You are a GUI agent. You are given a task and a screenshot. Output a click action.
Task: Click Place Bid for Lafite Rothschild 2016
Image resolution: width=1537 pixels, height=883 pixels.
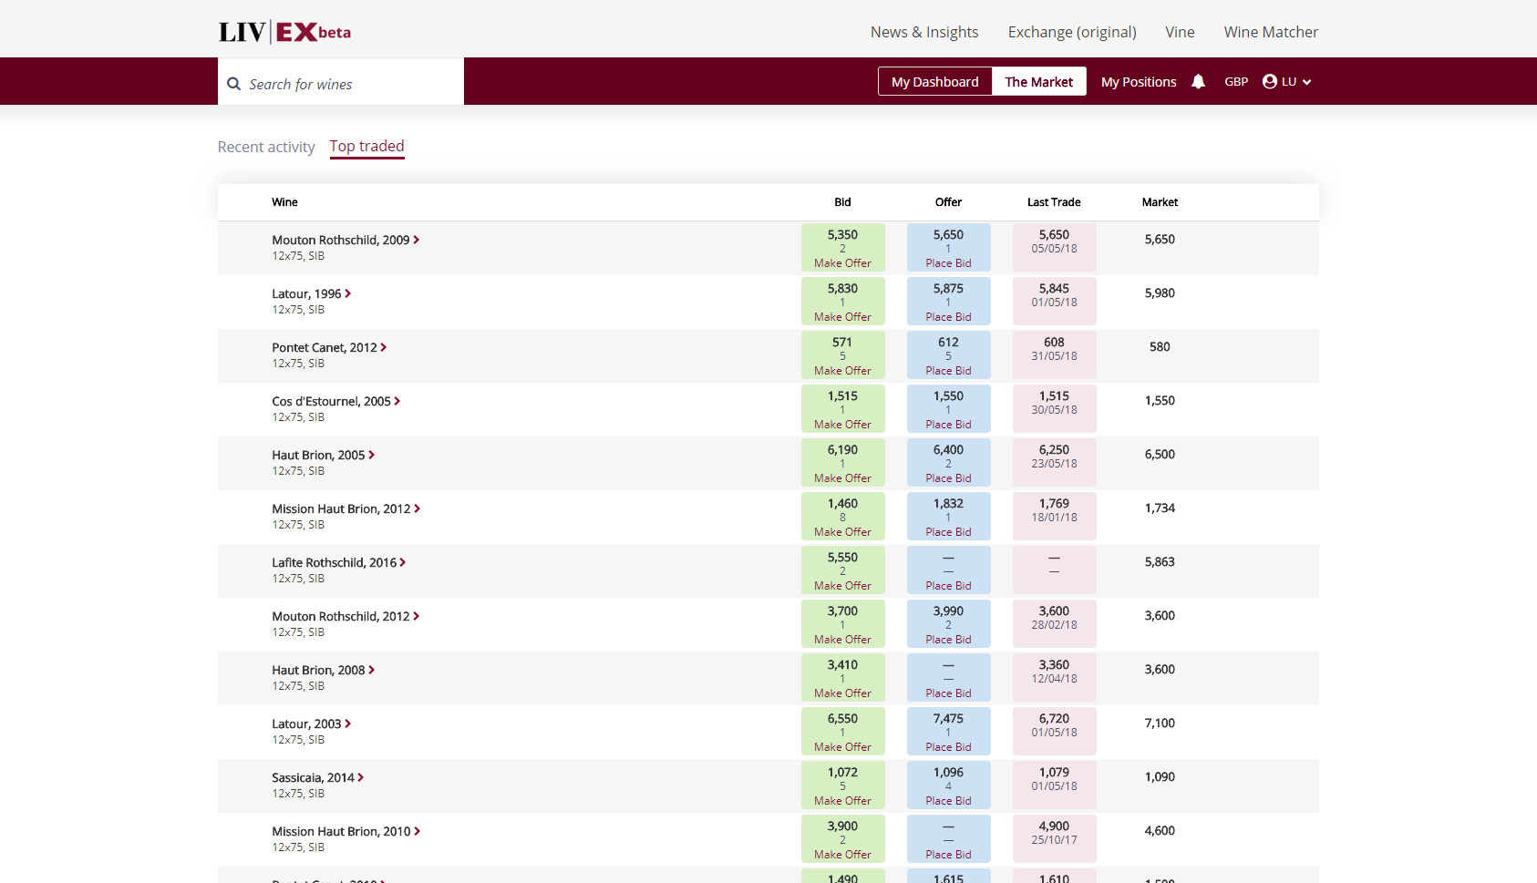[x=948, y=586]
